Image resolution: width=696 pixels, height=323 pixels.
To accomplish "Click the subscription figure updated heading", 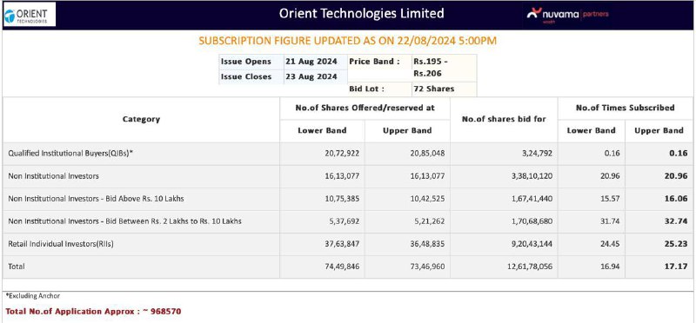I will pos(347,41).
